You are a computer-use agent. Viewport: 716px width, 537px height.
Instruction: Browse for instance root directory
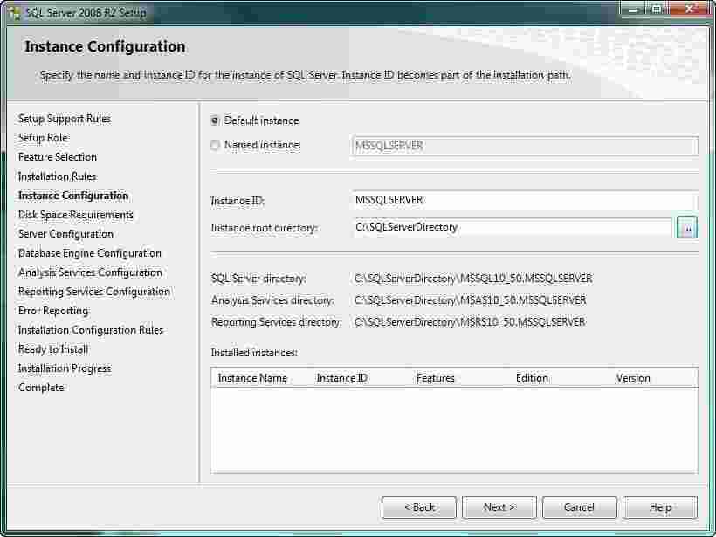pos(687,227)
